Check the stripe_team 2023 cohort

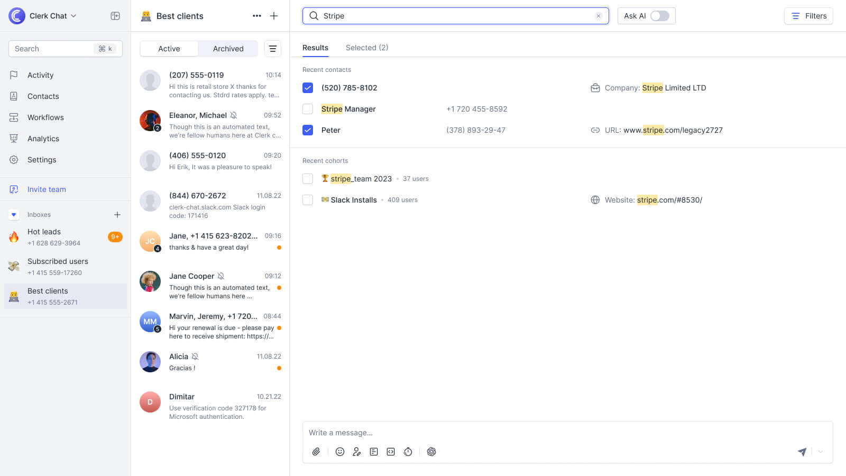308,179
